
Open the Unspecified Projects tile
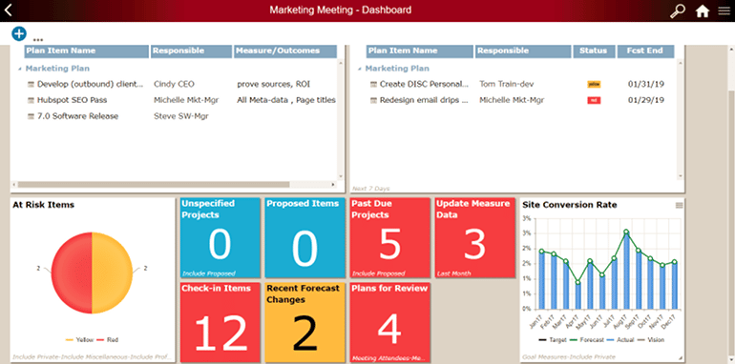pos(220,237)
